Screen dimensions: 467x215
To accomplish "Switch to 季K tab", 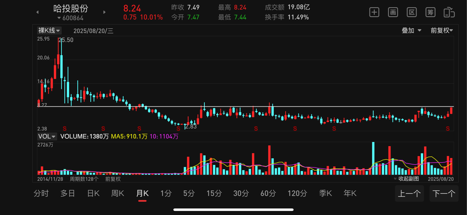I will click(x=326, y=193).
